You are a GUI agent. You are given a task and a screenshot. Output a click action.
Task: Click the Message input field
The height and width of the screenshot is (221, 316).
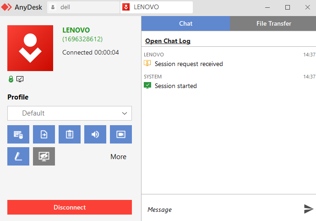coord(222,210)
